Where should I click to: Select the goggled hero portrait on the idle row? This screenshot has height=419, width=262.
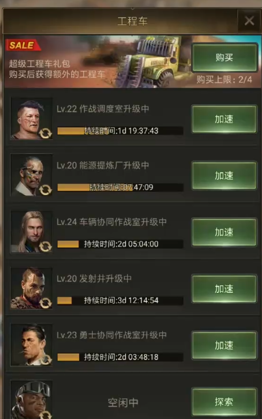coord(31,400)
